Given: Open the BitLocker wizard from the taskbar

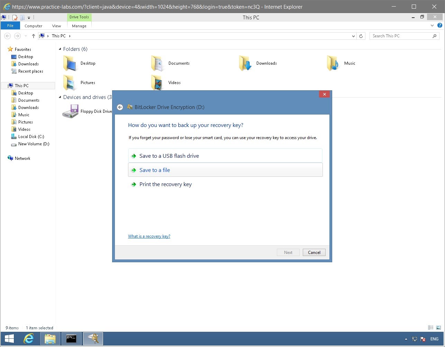Looking at the screenshot, I should coord(93,339).
